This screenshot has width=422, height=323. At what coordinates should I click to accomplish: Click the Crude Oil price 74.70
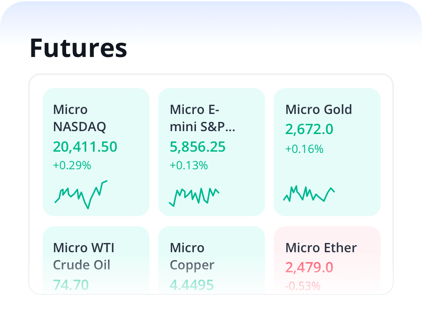[x=71, y=285]
